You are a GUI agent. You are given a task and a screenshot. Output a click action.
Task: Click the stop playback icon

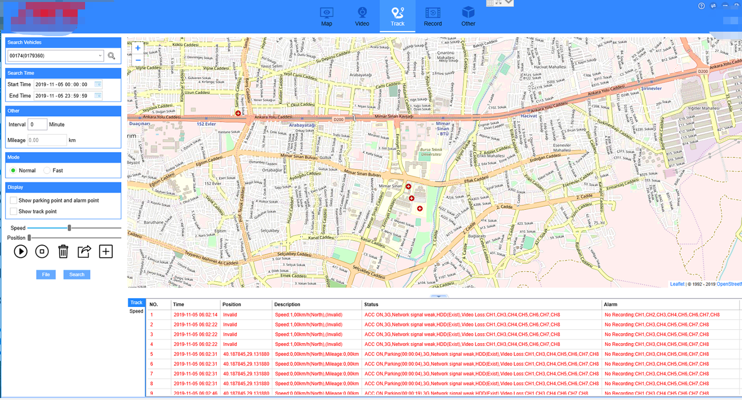(42, 251)
